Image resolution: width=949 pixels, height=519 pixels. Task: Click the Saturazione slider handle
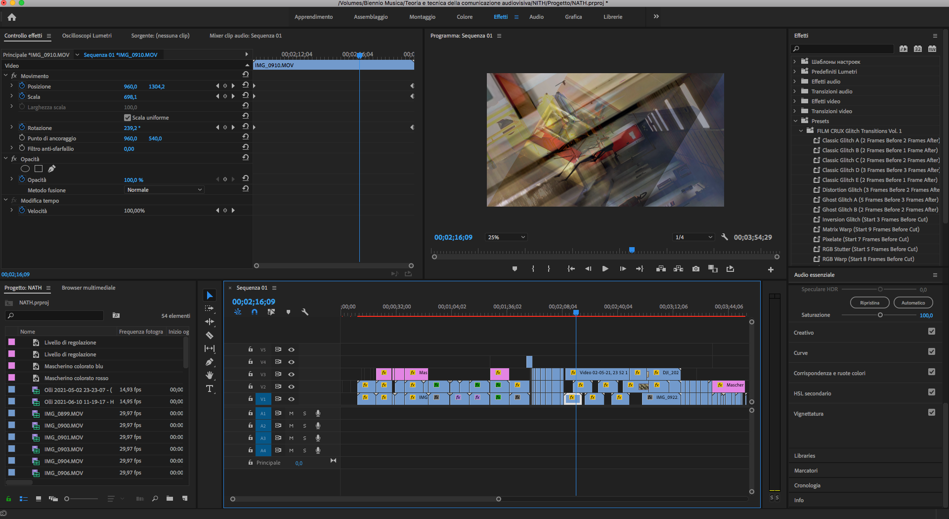coord(880,315)
